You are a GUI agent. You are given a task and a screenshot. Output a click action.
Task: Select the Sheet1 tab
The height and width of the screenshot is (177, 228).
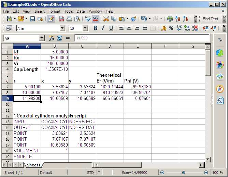pyautogui.click(x=34, y=165)
